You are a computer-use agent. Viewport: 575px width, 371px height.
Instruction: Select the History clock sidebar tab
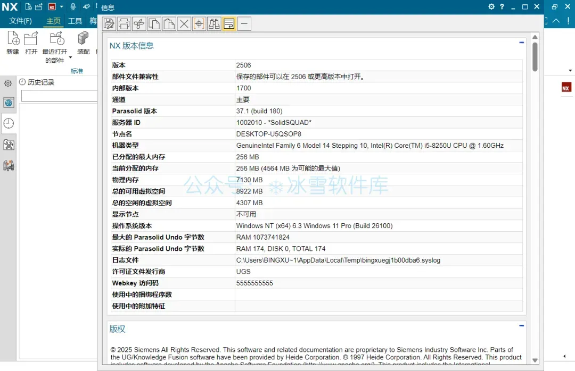point(9,123)
